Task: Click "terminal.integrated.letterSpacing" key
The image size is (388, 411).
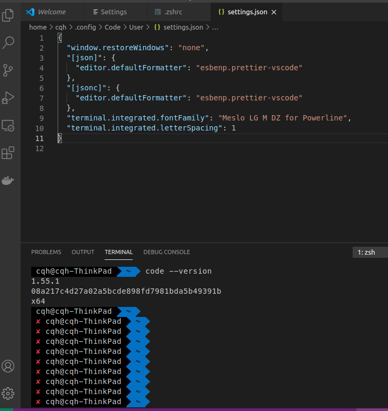Action: coord(144,128)
